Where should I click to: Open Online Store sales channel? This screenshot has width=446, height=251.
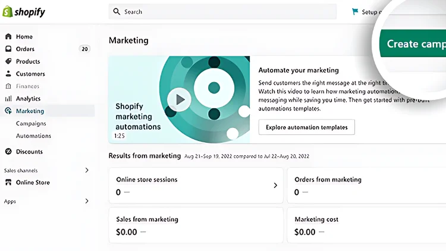33,183
